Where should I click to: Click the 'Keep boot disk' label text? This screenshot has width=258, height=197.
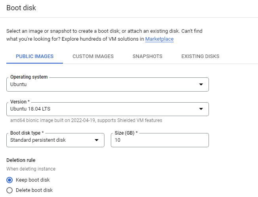[x=33, y=180]
